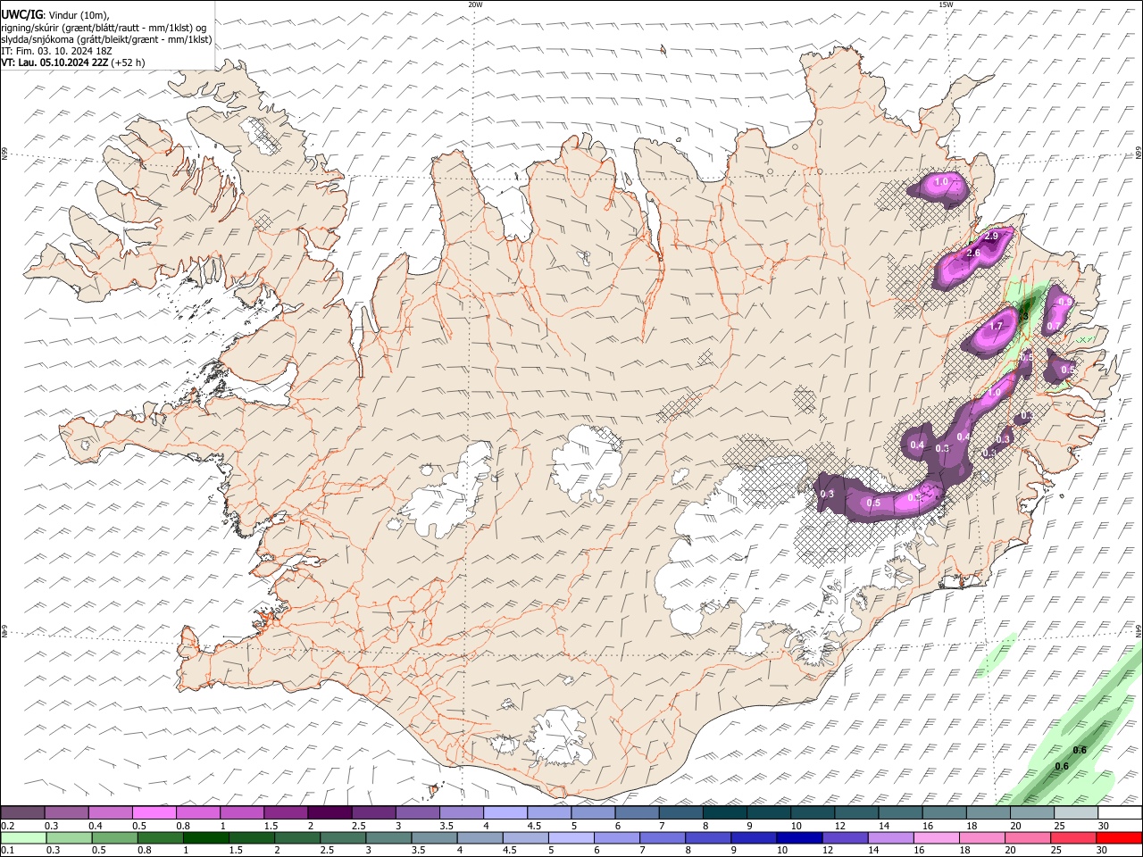This screenshot has height=857, width=1143.
Task: Select the 3 swatch in lower rain legend
Action: [388, 837]
